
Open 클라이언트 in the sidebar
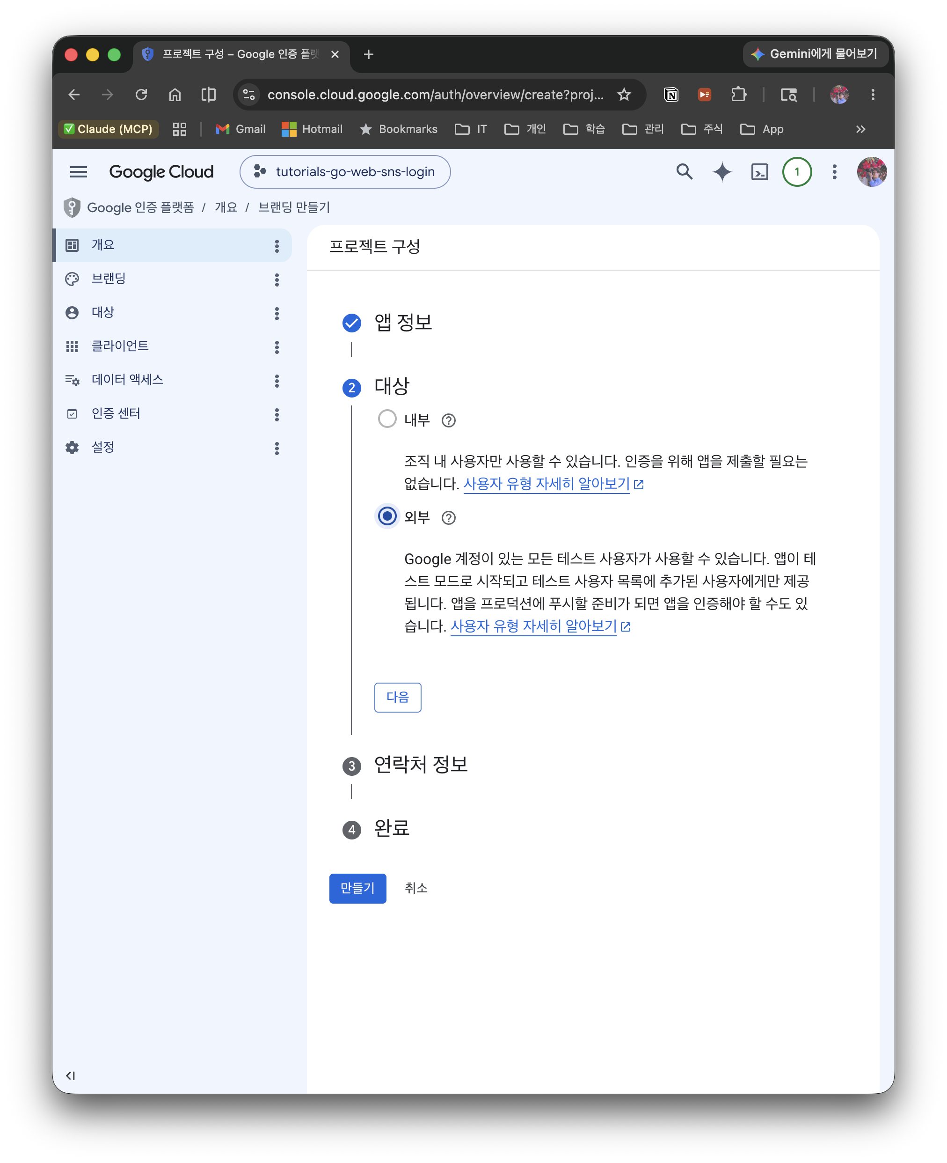point(172,346)
